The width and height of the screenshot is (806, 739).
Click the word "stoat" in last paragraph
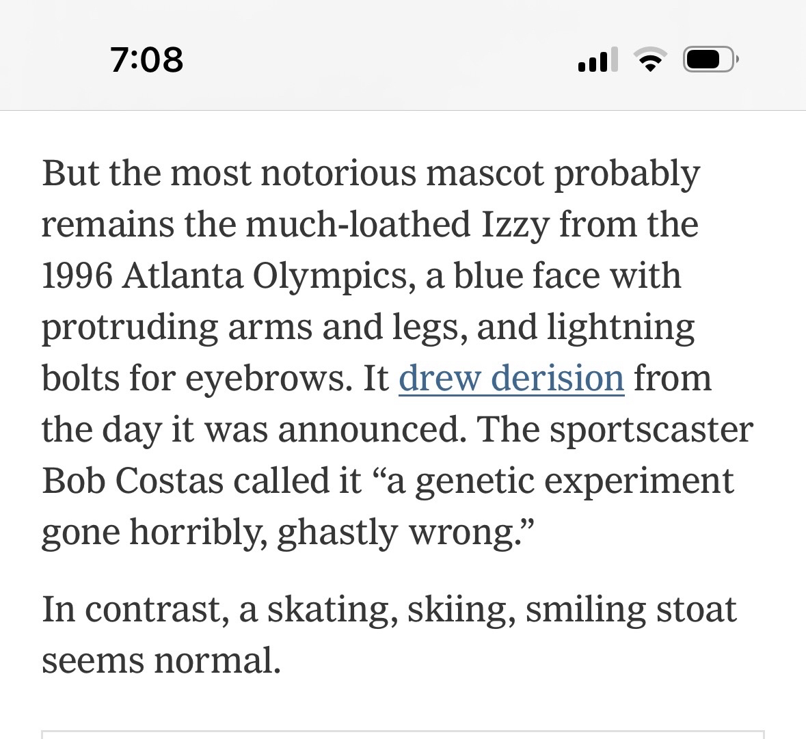[696, 609]
